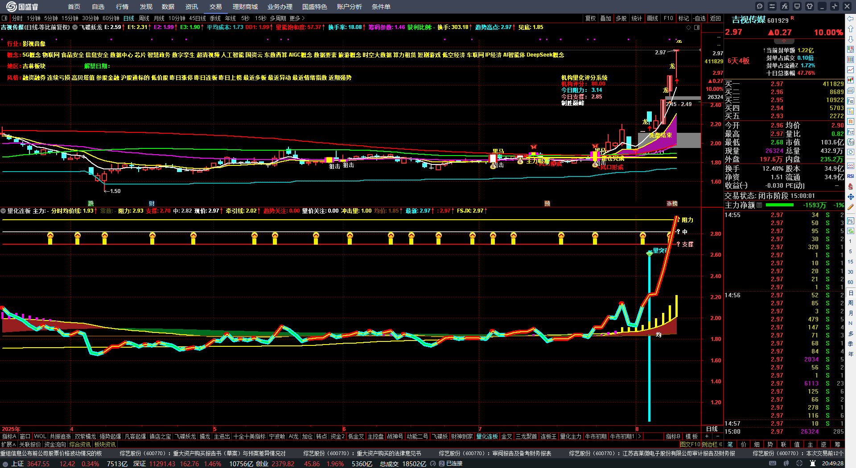Open the f(x) indicator icon in sidebar
856x468 pixels.
point(851,142)
